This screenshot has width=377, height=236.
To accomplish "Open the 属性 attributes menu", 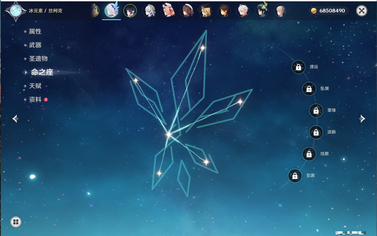I will (x=35, y=32).
